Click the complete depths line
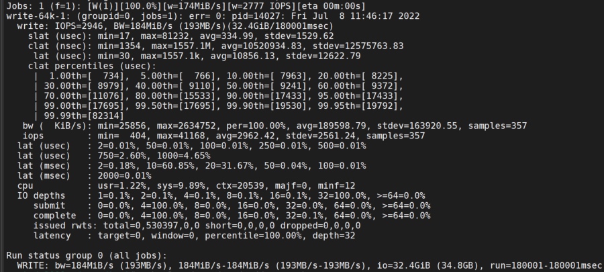604x272 pixels. click(x=232, y=216)
